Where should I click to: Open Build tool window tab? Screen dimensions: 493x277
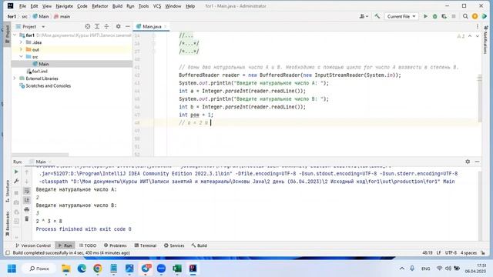(199, 245)
